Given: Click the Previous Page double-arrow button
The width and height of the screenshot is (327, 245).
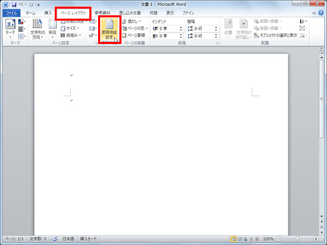Looking at the screenshot, I should pyautogui.click(x=322, y=222).
